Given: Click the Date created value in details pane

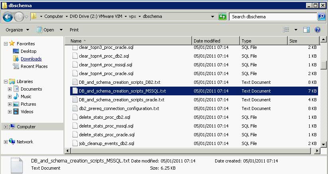Looking at the screenshot, I should [261, 161].
